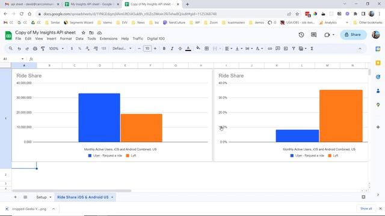Viewport: 385px width, 216px height.
Task: Open the Traffic menu
Action: click(x=138, y=38)
